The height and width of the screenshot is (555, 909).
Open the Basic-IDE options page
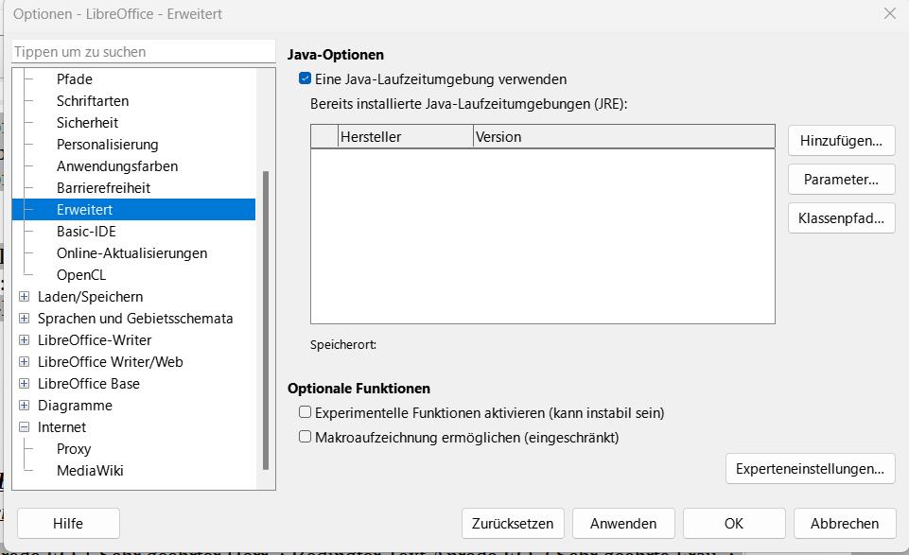[86, 231]
